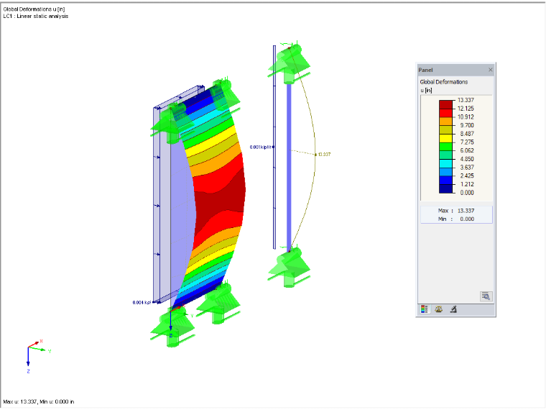Select the plate's bottom-right green support

tap(218, 304)
